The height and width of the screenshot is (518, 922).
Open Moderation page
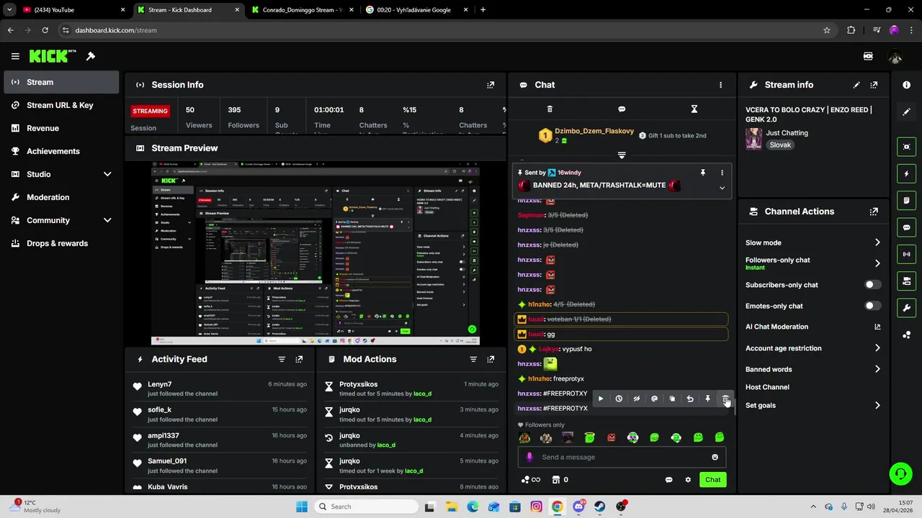(61, 197)
